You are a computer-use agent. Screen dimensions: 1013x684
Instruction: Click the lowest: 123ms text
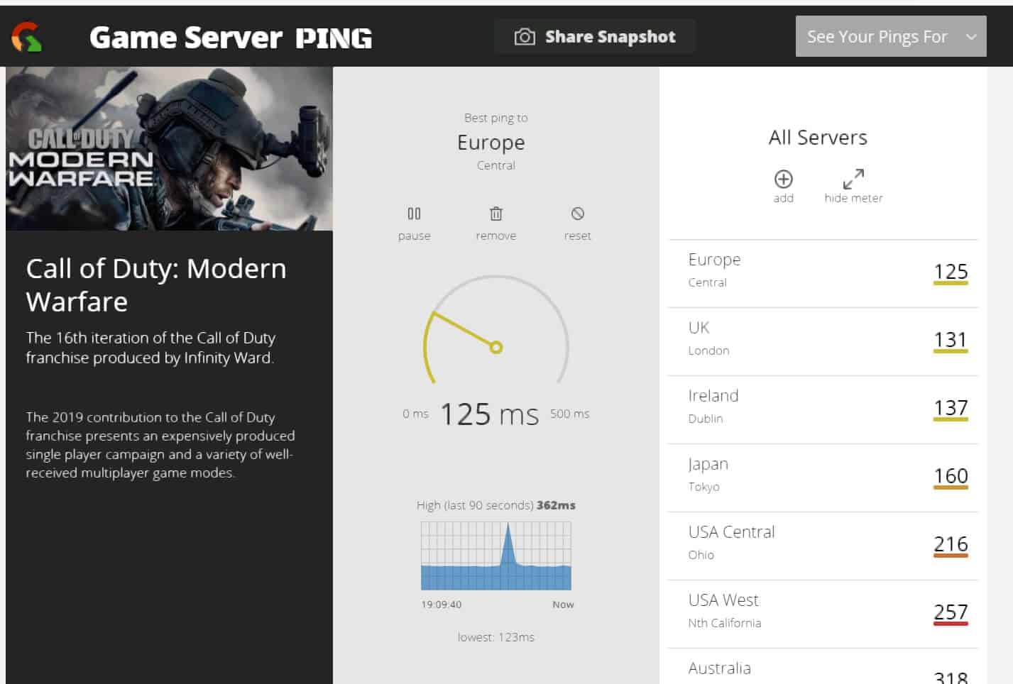click(495, 637)
